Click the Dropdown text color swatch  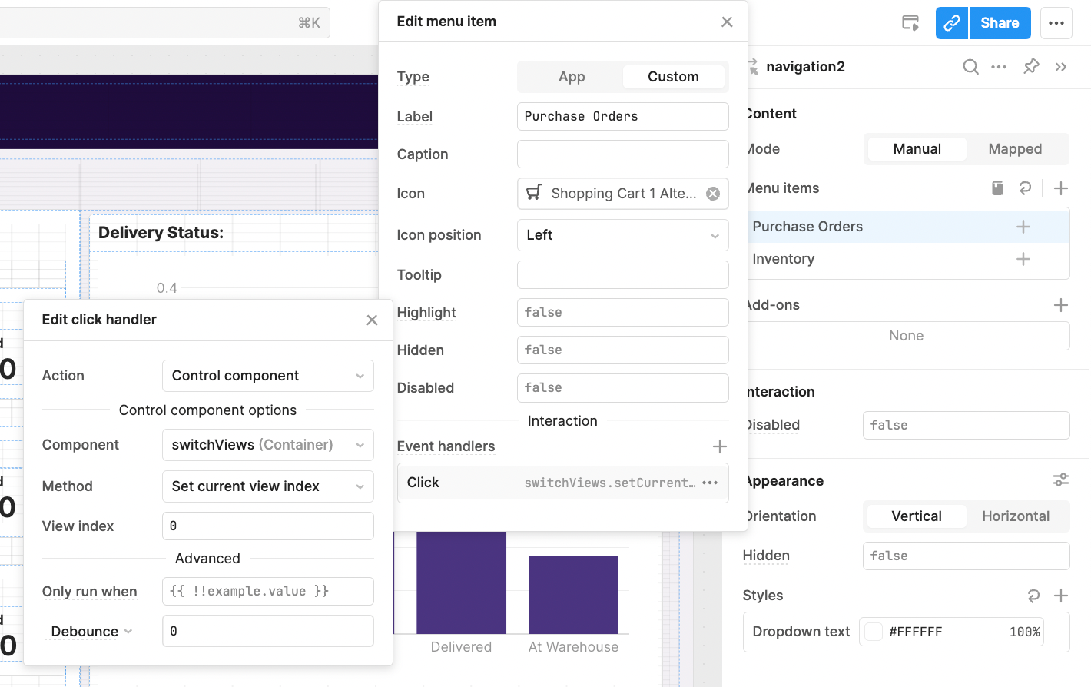[x=874, y=632]
